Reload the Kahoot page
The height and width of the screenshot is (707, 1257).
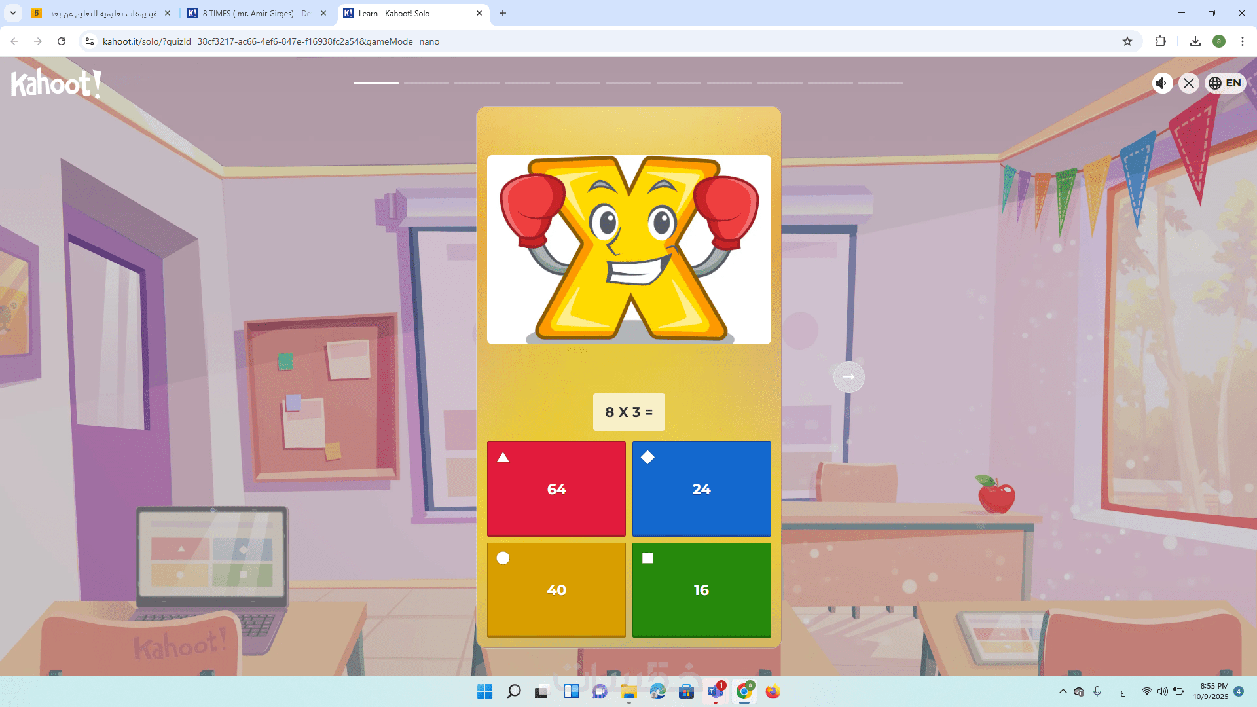click(62, 41)
